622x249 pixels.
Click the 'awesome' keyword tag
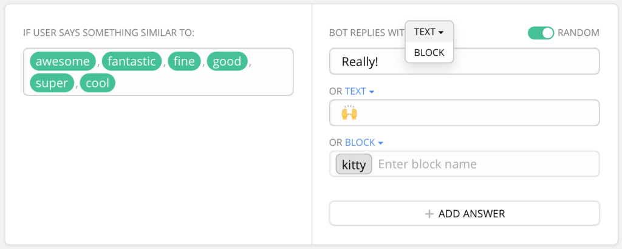point(63,61)
